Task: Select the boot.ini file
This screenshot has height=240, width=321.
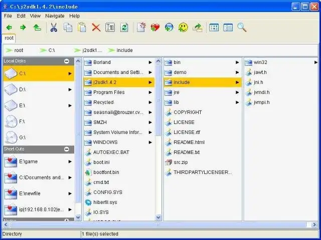Action: point(119,162)
